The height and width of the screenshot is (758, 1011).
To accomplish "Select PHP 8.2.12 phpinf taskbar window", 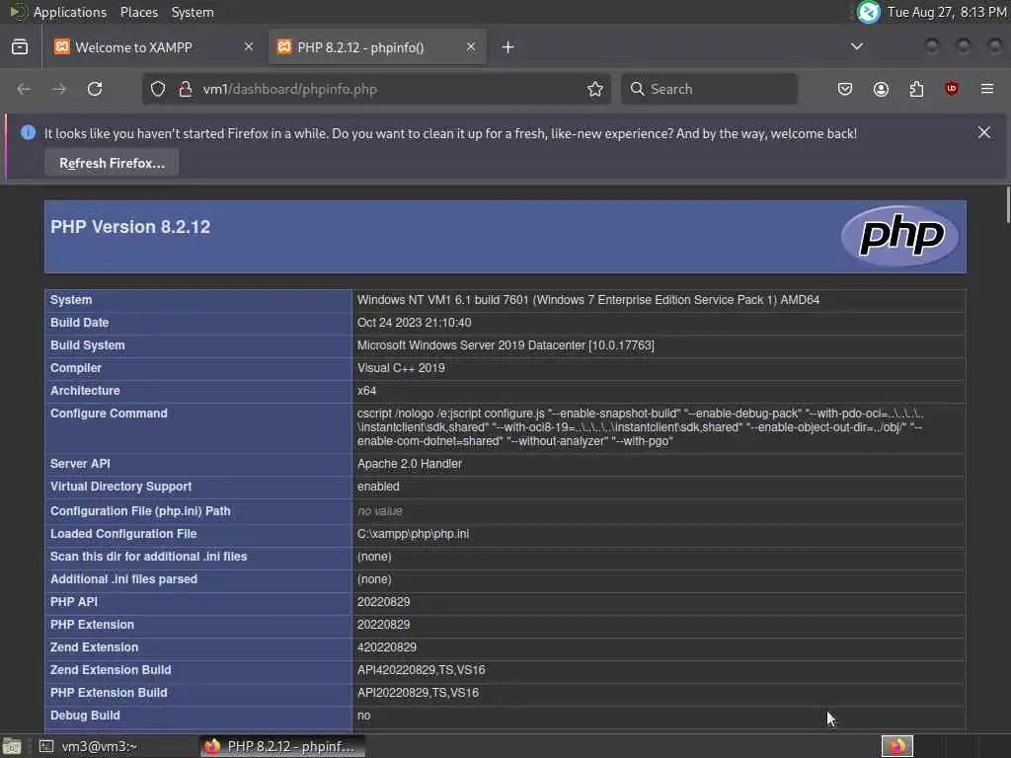I will 282,746.
